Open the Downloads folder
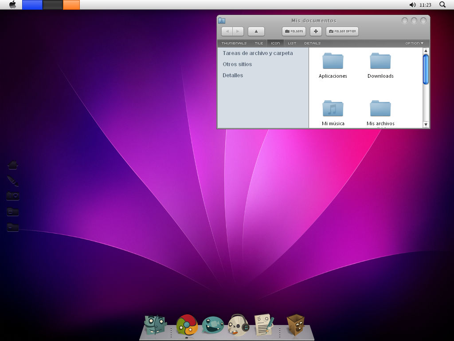Screen dimensions: 454x341 point(380,62)
